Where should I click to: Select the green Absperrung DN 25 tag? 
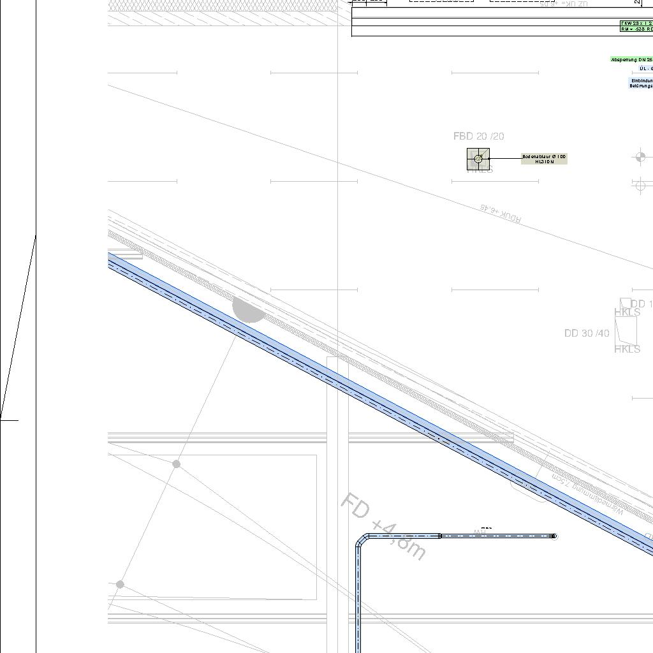click(x=631, y=59)
